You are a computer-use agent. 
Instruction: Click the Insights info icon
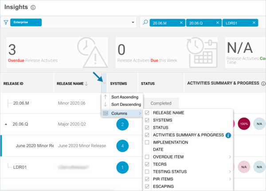click(x=34, y=8)
